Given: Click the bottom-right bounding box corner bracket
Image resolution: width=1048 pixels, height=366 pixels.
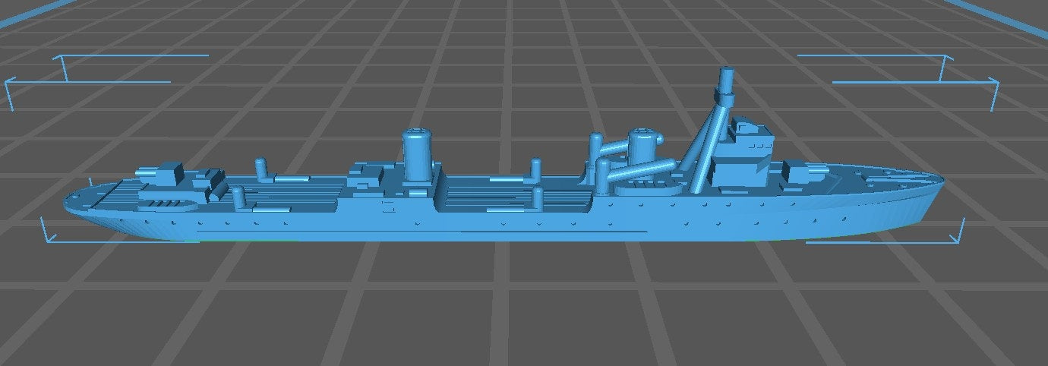Looking at the screenshot, I should coord(958,237).
